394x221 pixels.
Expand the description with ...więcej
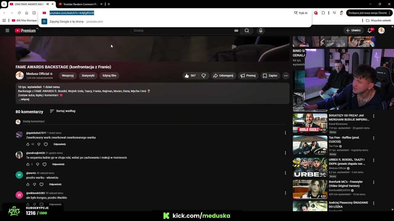(24, 99)
